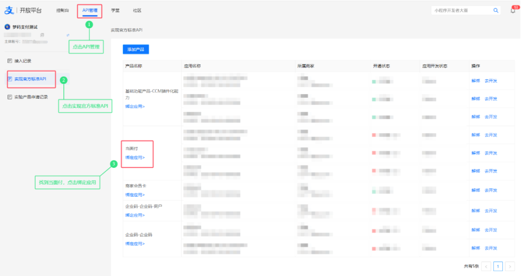Click the 小程序开发者大赛 search field
The height and width of the screenshot is (276, 528).
pos(462,10)
